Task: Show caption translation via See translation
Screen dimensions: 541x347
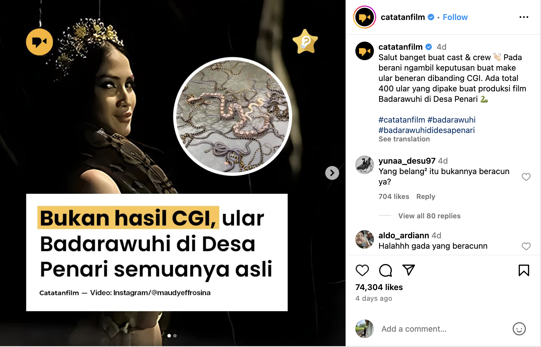Action: pyautogui.click(x=404, y=139)
